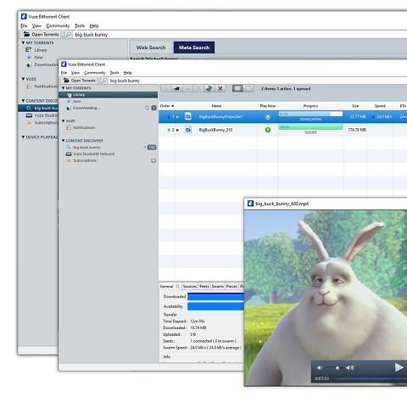Open View menu in the front window
Viewport: 407px width, 403px height.
pos(75,73)
